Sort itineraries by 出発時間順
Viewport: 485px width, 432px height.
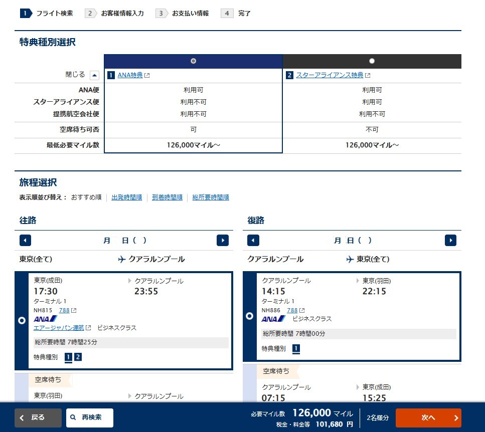pyautogui.click(x=126, y=197)
